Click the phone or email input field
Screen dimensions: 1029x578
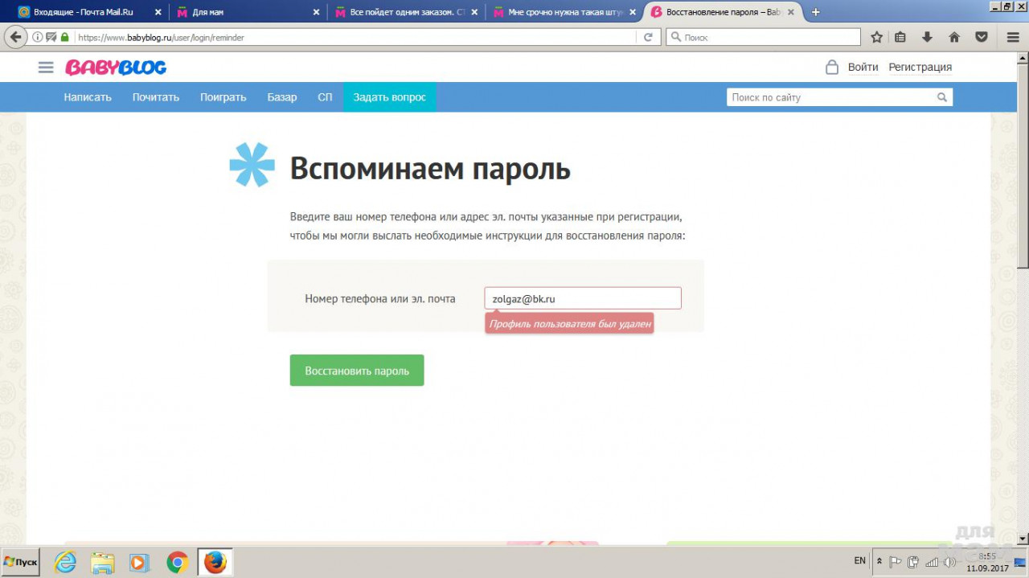[x=582, y=298]
